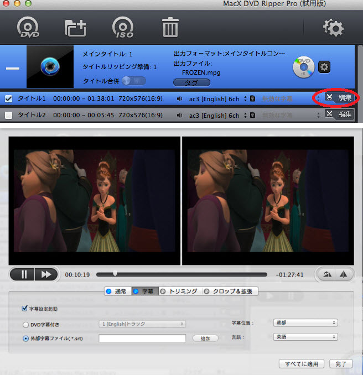Image resolution: width=363 pixels, height=375 pixels.
Task: Check the タイトル1 checkbox
Action: pyautogui.click(x=9, y=99)
